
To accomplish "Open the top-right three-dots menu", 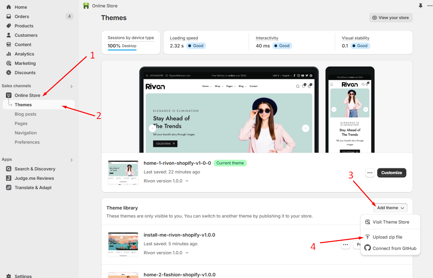I will click(430, 6).
